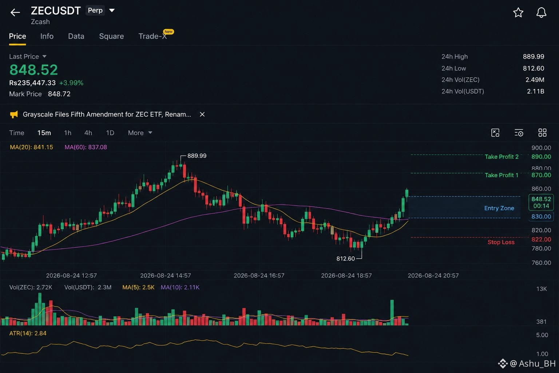559x373 pixels.
Task: Dismiss the Grayscale news banner
Action: pos(202,114)
